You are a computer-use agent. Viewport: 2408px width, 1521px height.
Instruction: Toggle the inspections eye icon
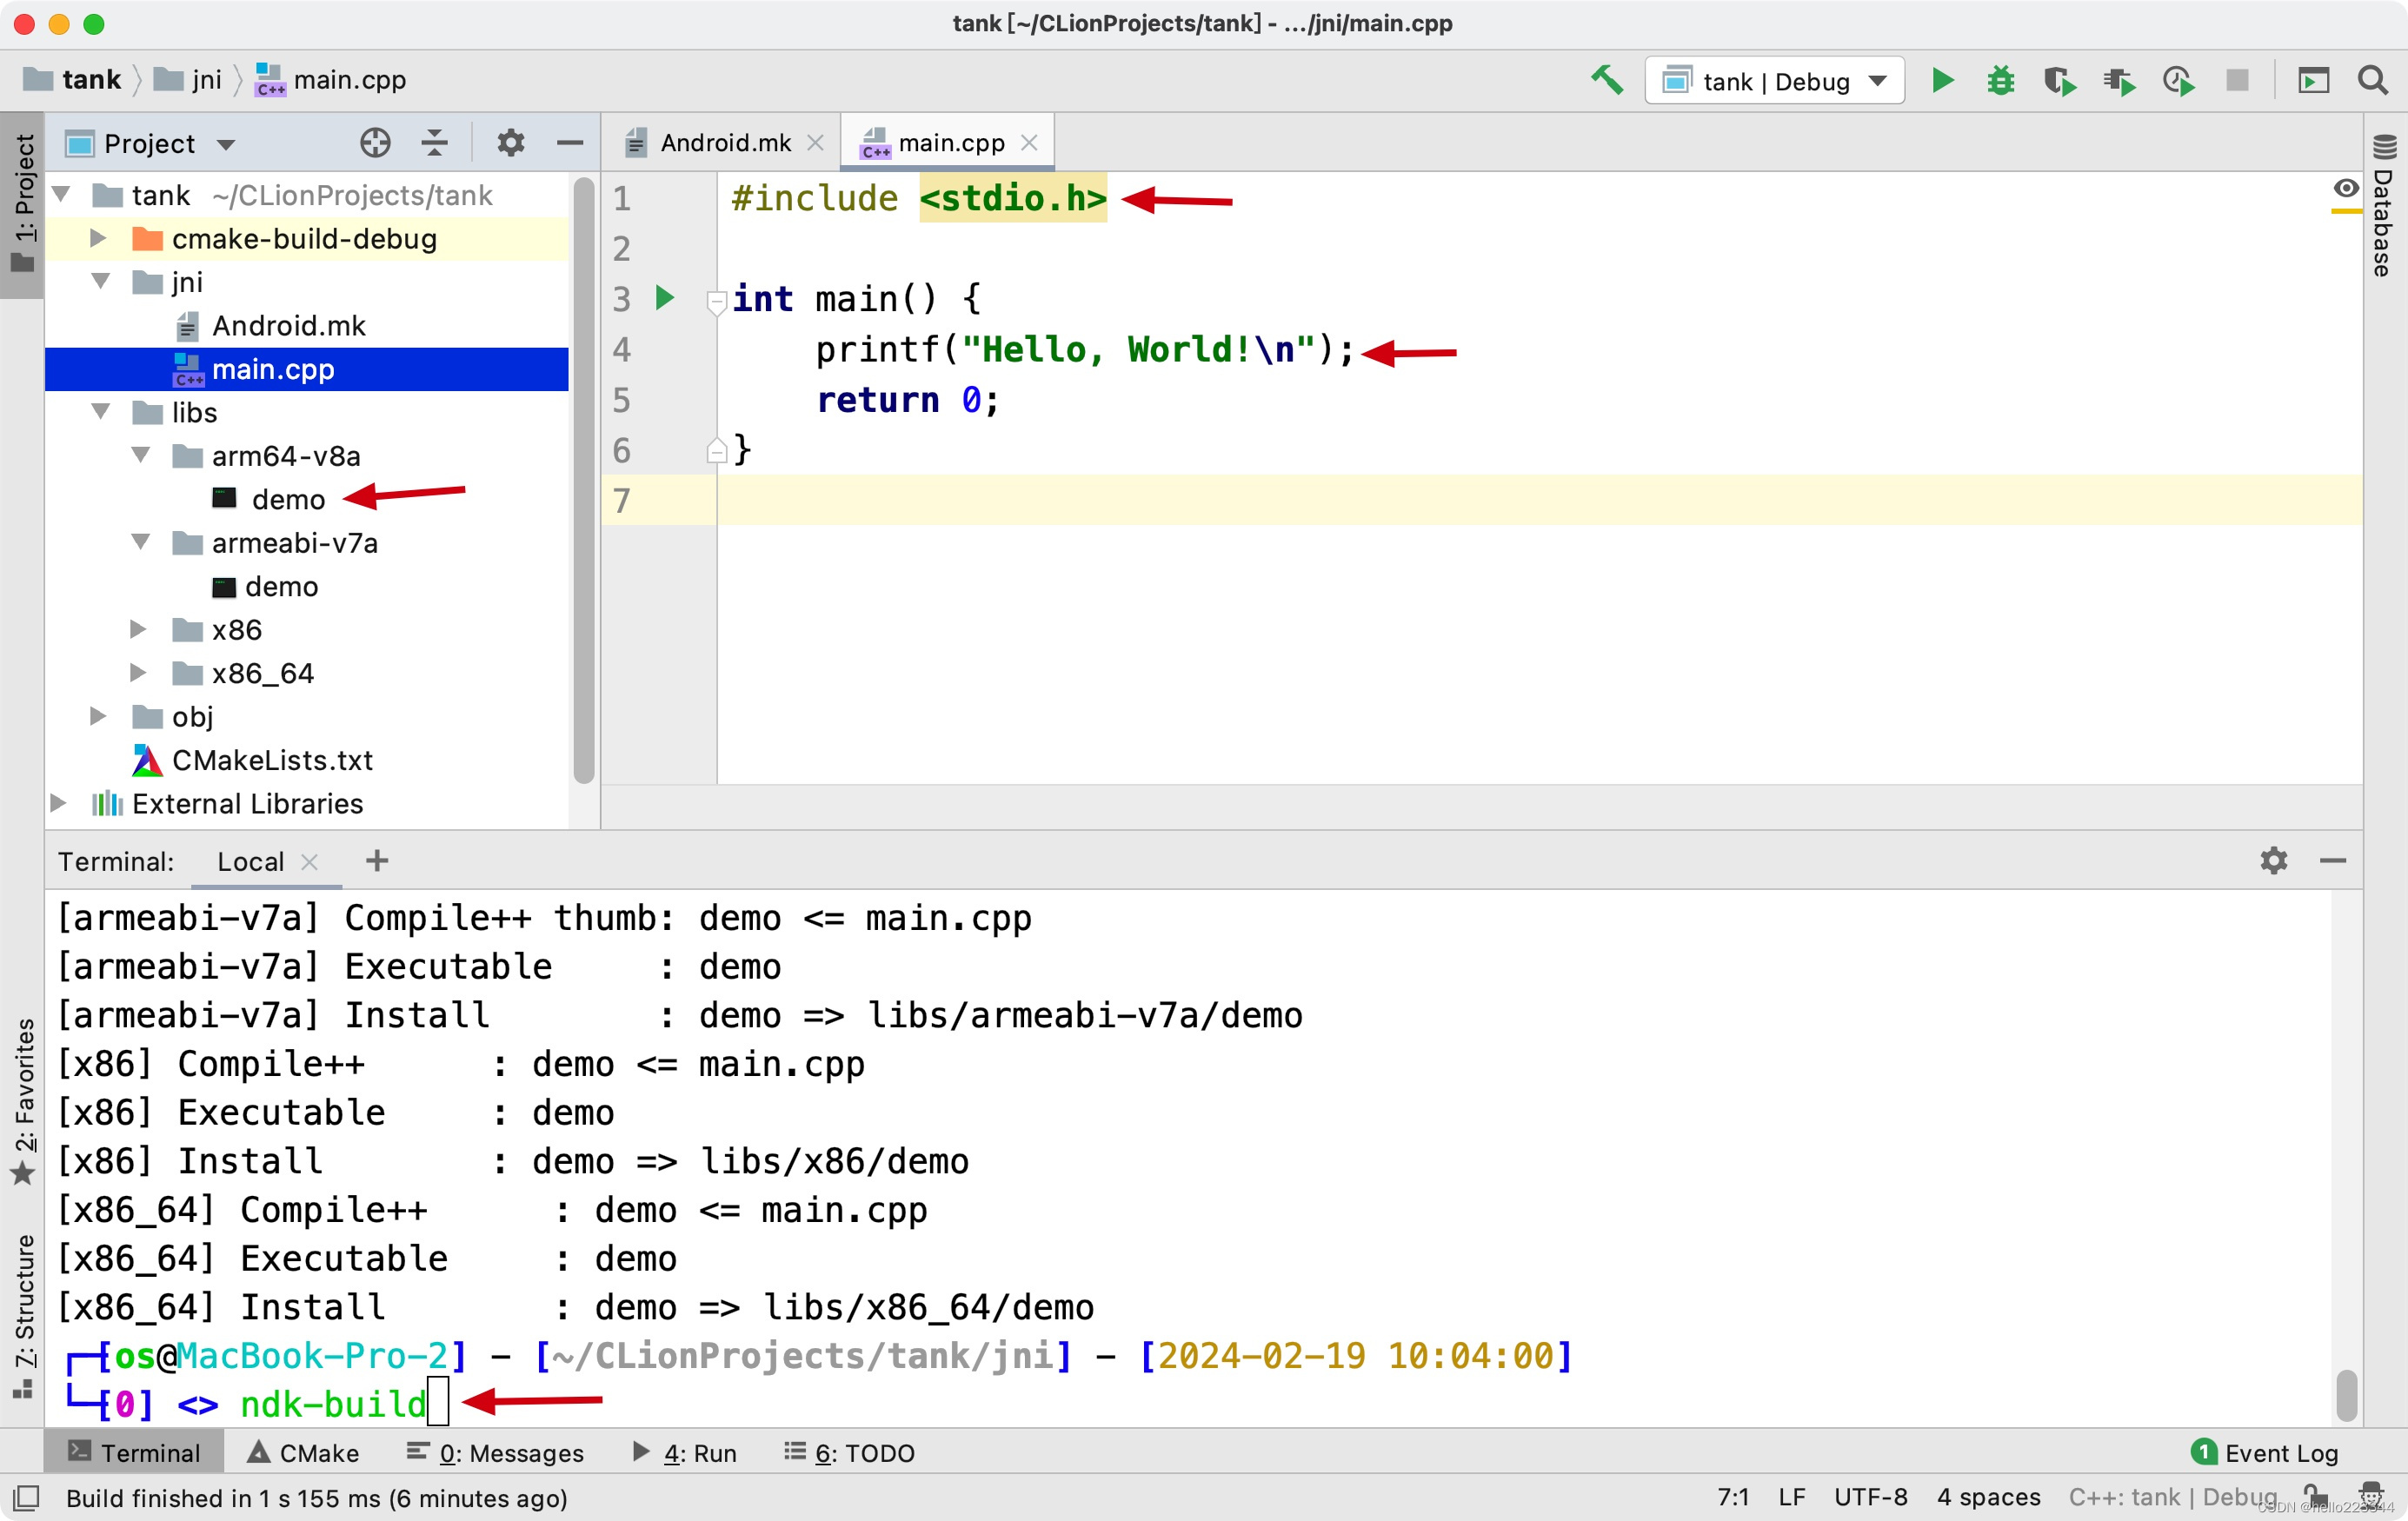[2345, 188]
